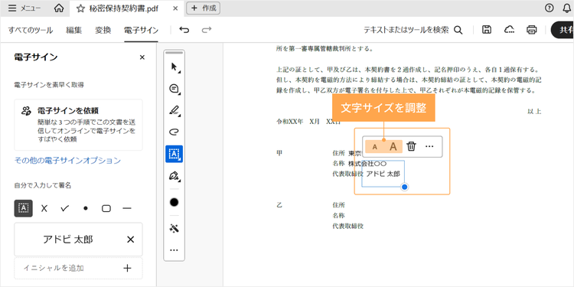Decrease text size with small A
Viewport: 574px width, 287px height.
pyautogui.click(x=374, y=147)
